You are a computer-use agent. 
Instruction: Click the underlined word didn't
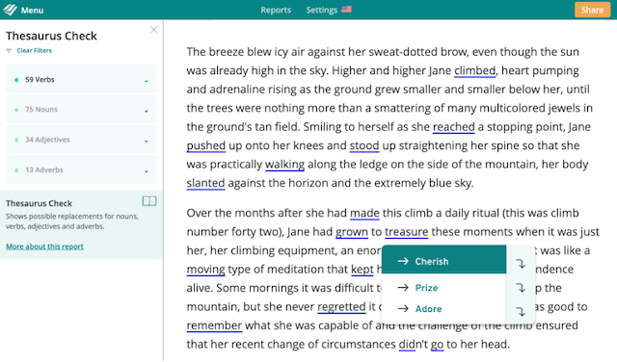pyautogui.click(x=414, y=345)
